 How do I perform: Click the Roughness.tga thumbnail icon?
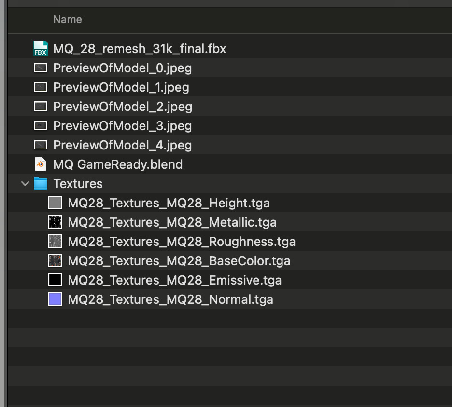click(x=55, y=242)
